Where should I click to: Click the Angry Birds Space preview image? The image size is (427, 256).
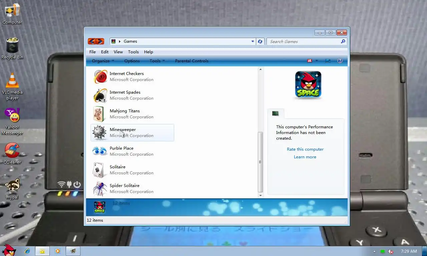308,84
